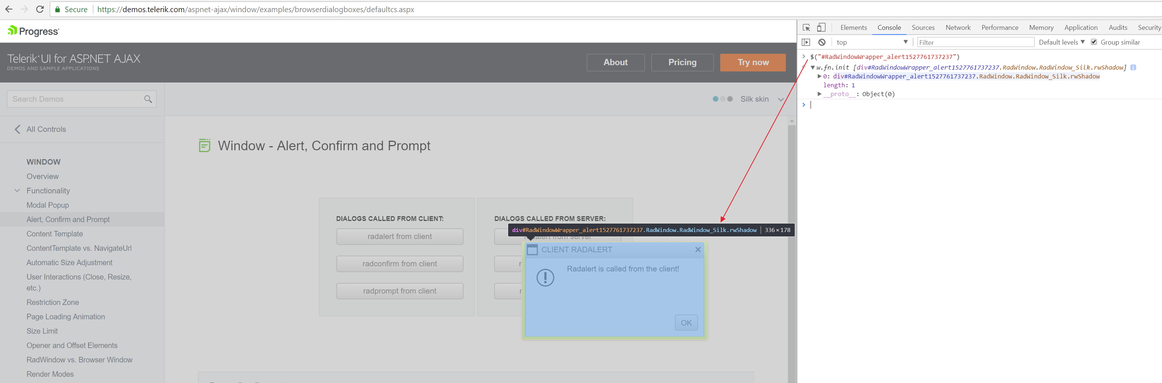
Task: Focus the console Filter input
Action: click(975, 42)
